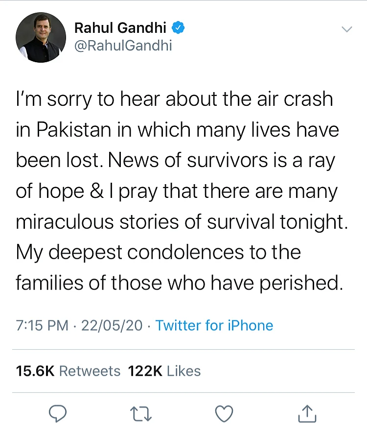
Task: Open the share icon menu
Action: click(x=307, y=413)
